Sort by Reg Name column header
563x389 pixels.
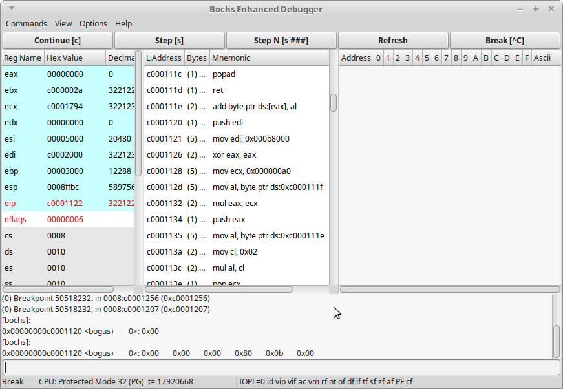[x=23, y=58]
